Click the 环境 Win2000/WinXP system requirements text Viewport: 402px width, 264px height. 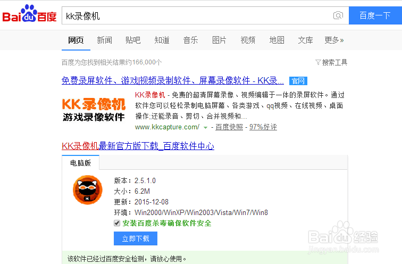(x=191, y=212)
